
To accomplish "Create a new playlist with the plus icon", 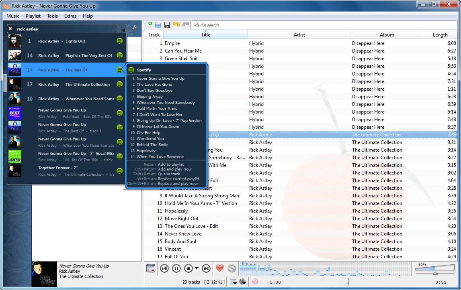I will coord(149,24).
